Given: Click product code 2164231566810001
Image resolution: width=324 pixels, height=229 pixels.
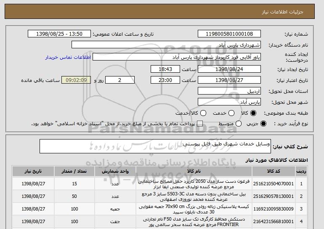Looking at the screenshot, I should 274,221.
